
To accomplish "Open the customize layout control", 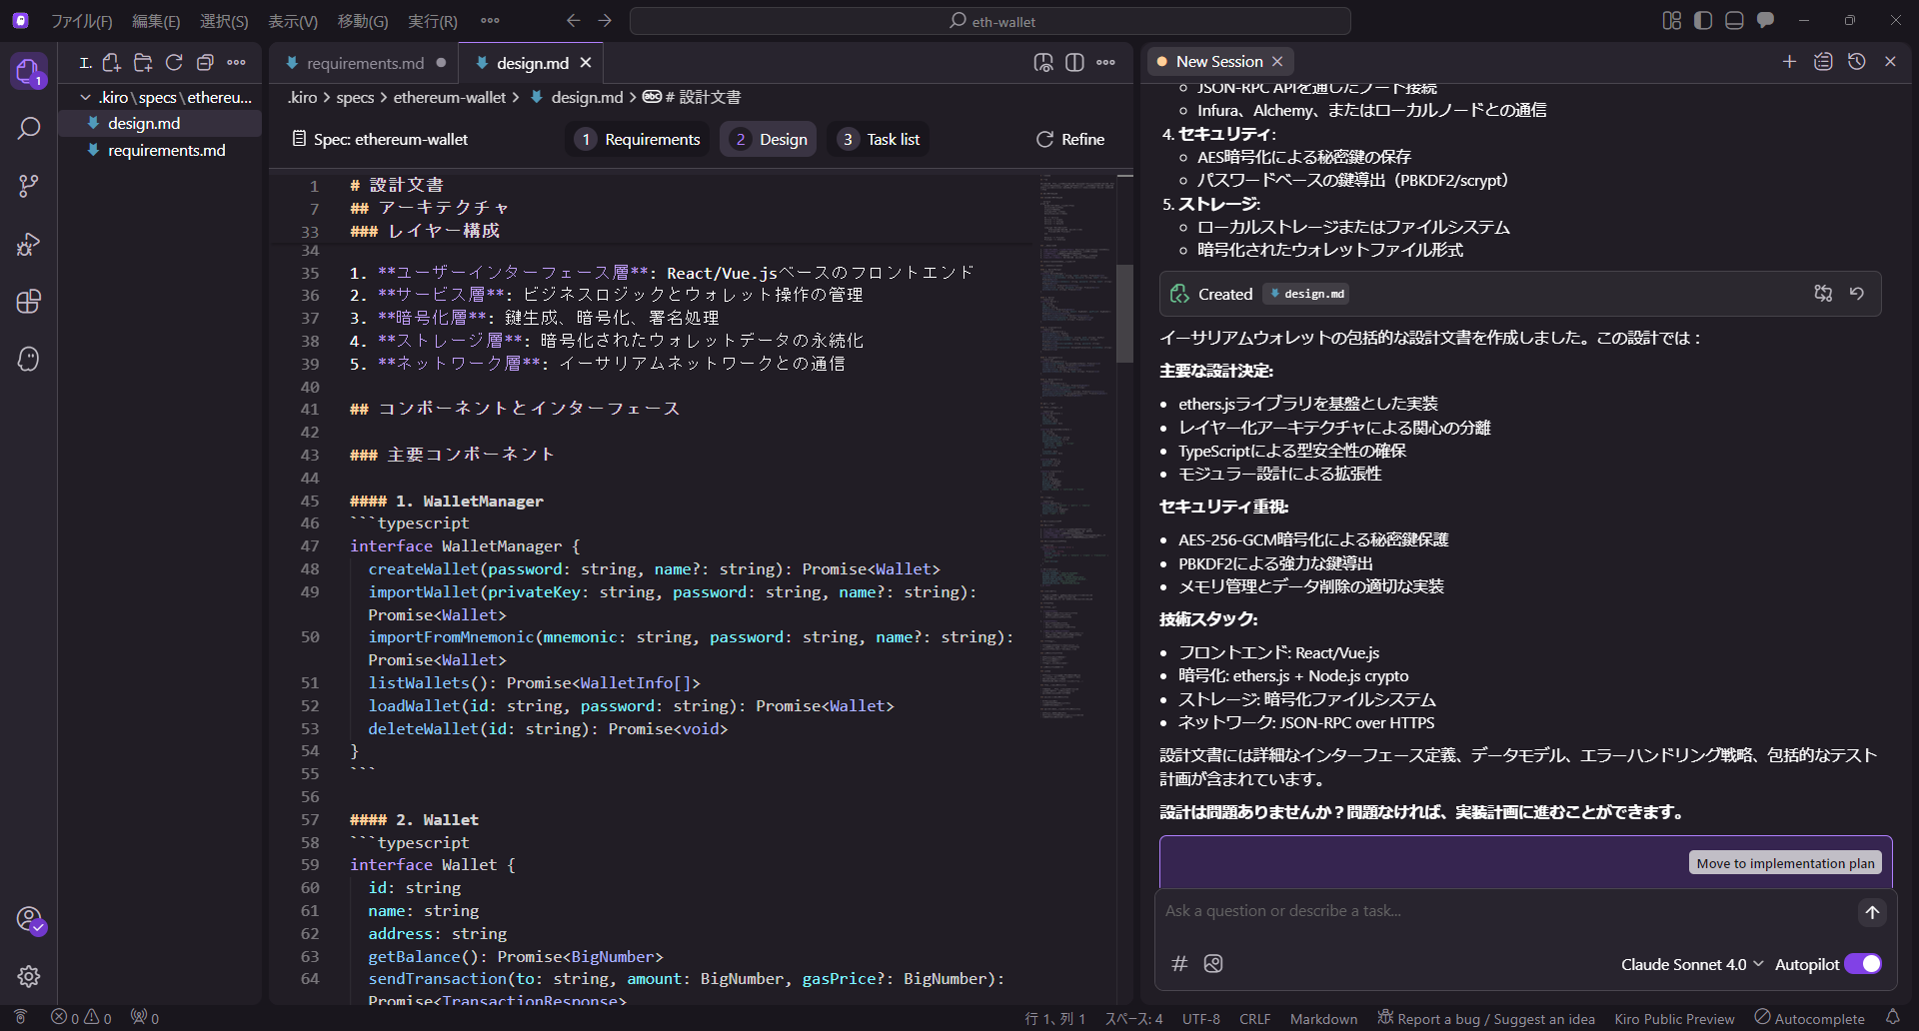I will [x=1672, y=20].
